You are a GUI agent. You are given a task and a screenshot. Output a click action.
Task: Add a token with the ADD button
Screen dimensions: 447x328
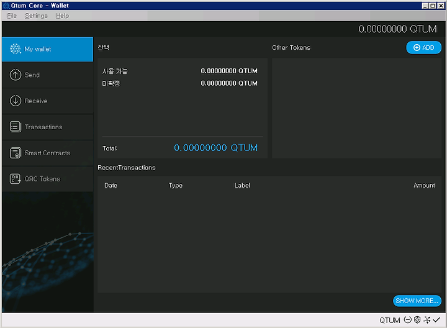[423, 48]
